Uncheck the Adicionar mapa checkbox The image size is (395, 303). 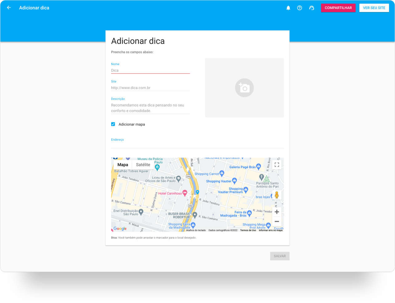click(113, 124)
